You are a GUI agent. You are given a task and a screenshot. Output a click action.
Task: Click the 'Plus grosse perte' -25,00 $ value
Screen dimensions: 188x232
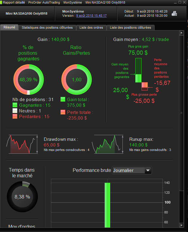pyautogui.click(x=144, y=101)
